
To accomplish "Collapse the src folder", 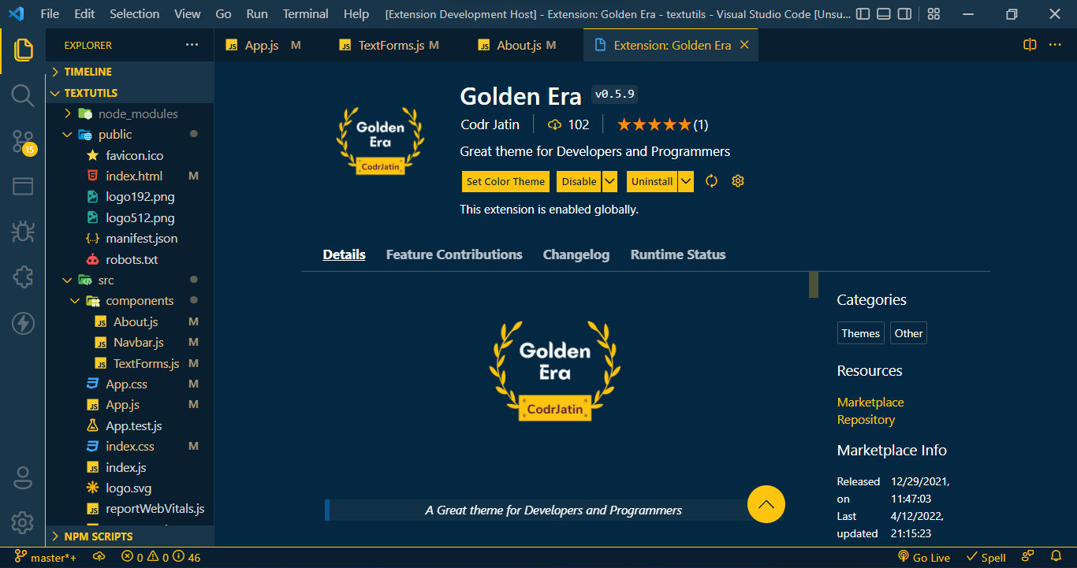I will tap(130, 280).
